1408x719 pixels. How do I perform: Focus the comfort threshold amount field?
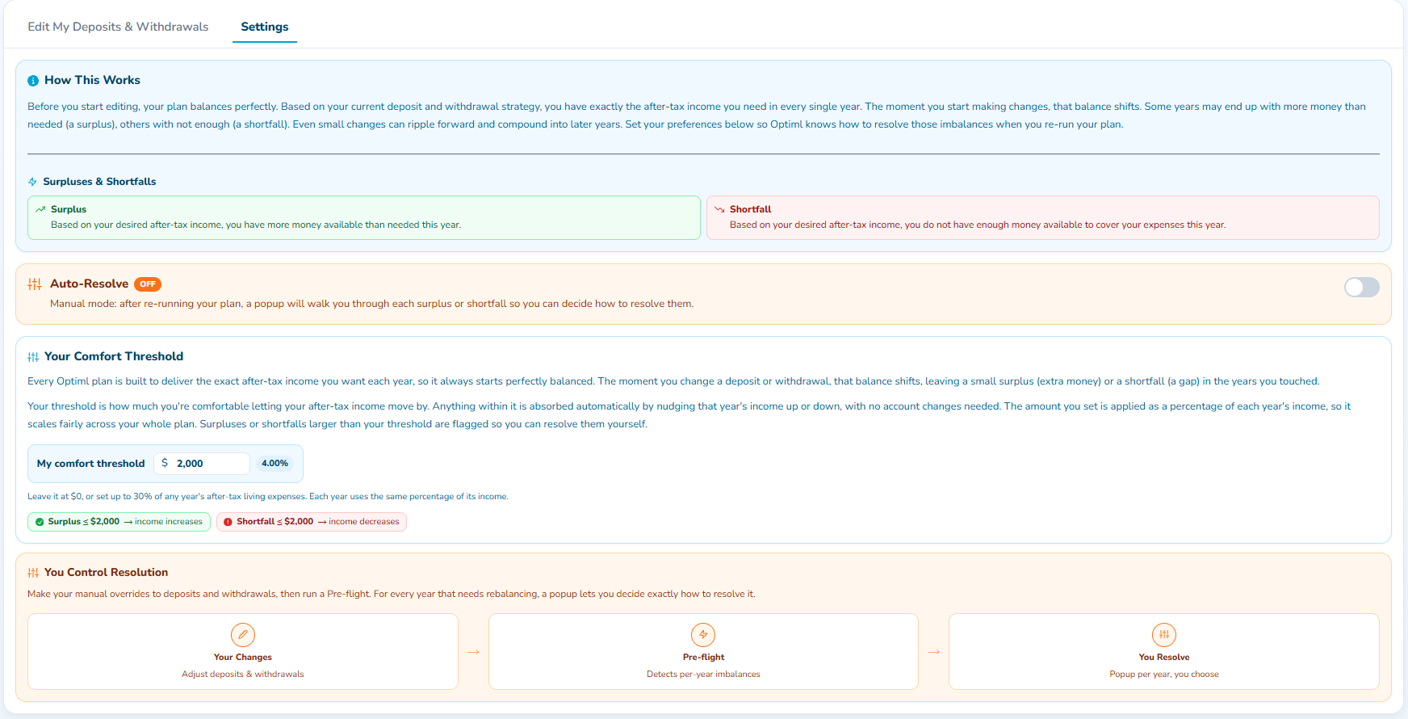tap(202, 464)
